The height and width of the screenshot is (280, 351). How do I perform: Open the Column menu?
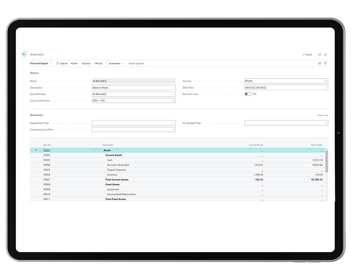pyautogui.click(x=86, y=63)
